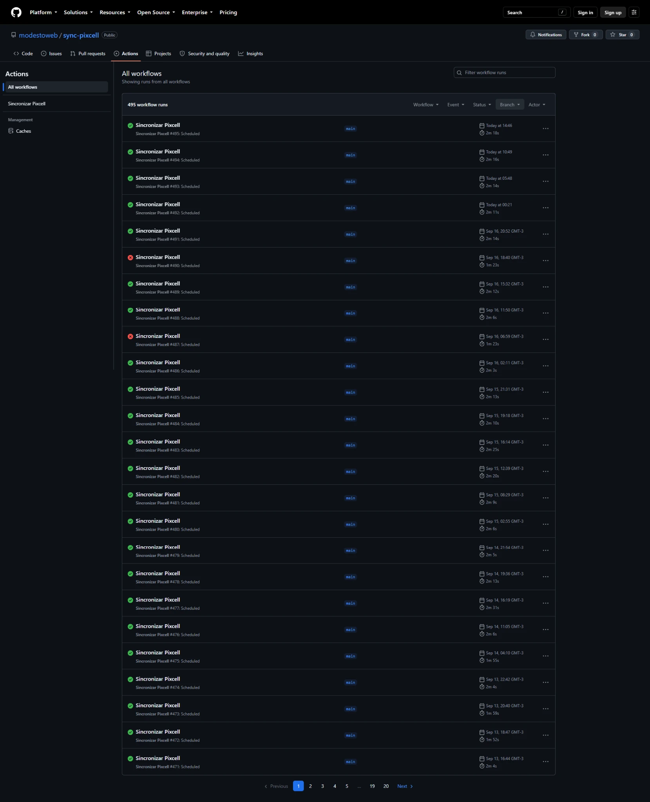Viewport: 650px width, 802px height.
Task: Click the header Search box
Action: point(536,13)
